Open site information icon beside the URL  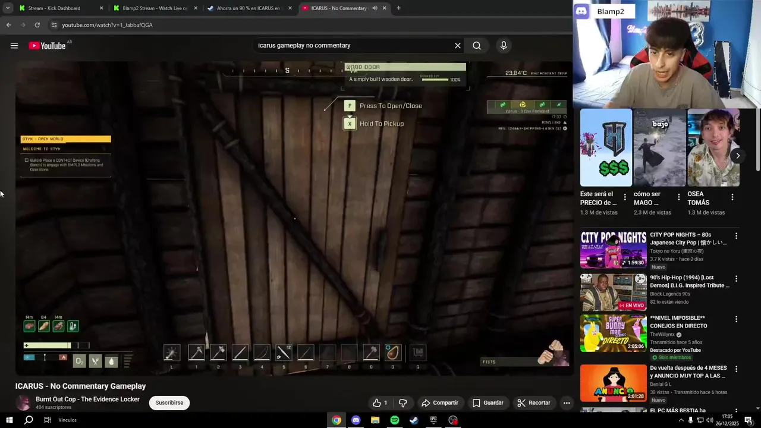(54, 25)
